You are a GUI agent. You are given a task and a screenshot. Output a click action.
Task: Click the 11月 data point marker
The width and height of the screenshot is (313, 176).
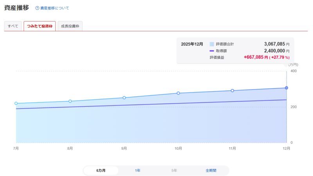(x=232, y=90)
